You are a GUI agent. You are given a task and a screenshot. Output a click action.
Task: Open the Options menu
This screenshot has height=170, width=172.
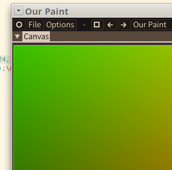[60, 25]
